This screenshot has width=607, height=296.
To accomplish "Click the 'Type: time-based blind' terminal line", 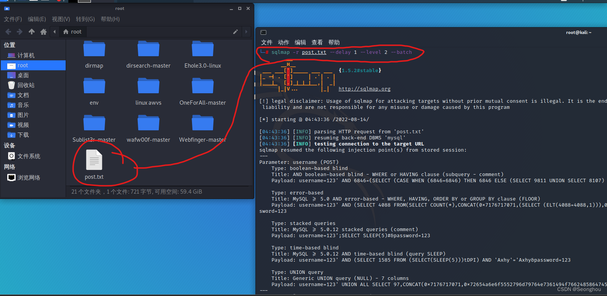I will (305, 248).
